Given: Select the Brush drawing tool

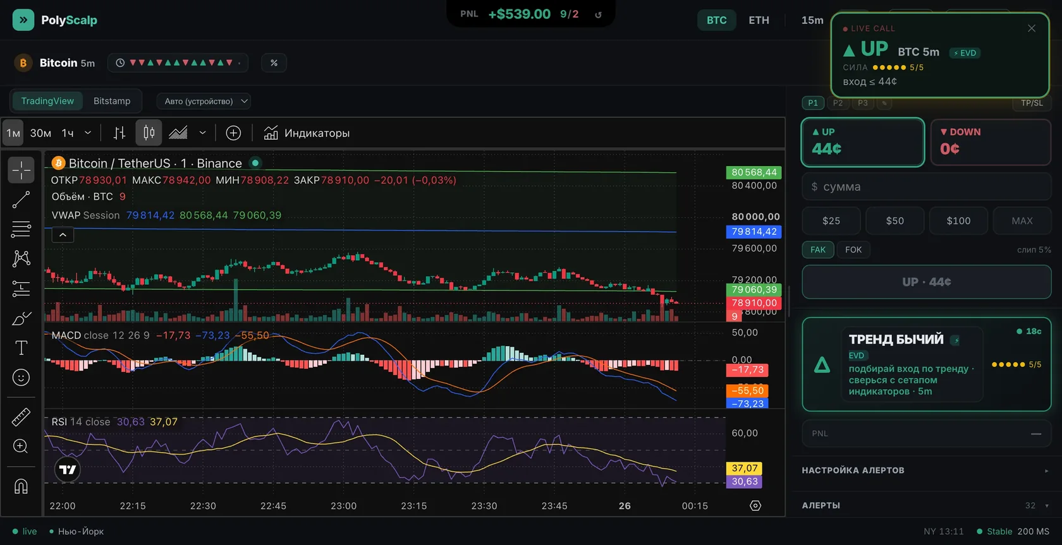Looking at the screenshot, I should pos(21,318).
